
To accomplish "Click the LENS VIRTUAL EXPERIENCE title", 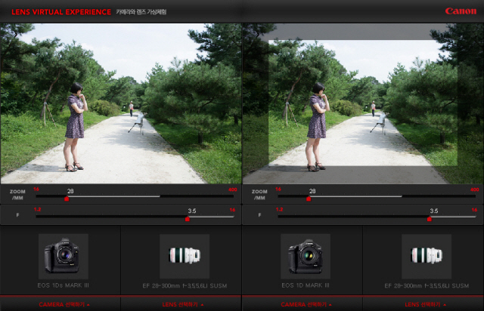I will click(x=60, y=12).
